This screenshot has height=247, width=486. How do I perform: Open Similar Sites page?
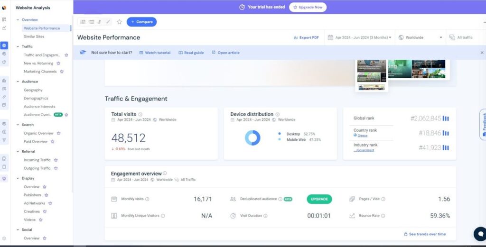[34, 37]
